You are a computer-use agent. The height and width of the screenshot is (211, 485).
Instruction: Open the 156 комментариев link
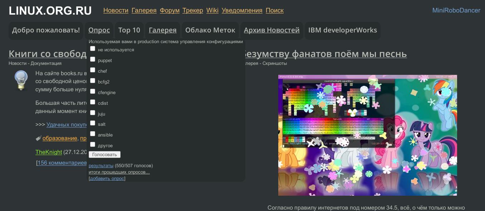[x=62, y=163]
